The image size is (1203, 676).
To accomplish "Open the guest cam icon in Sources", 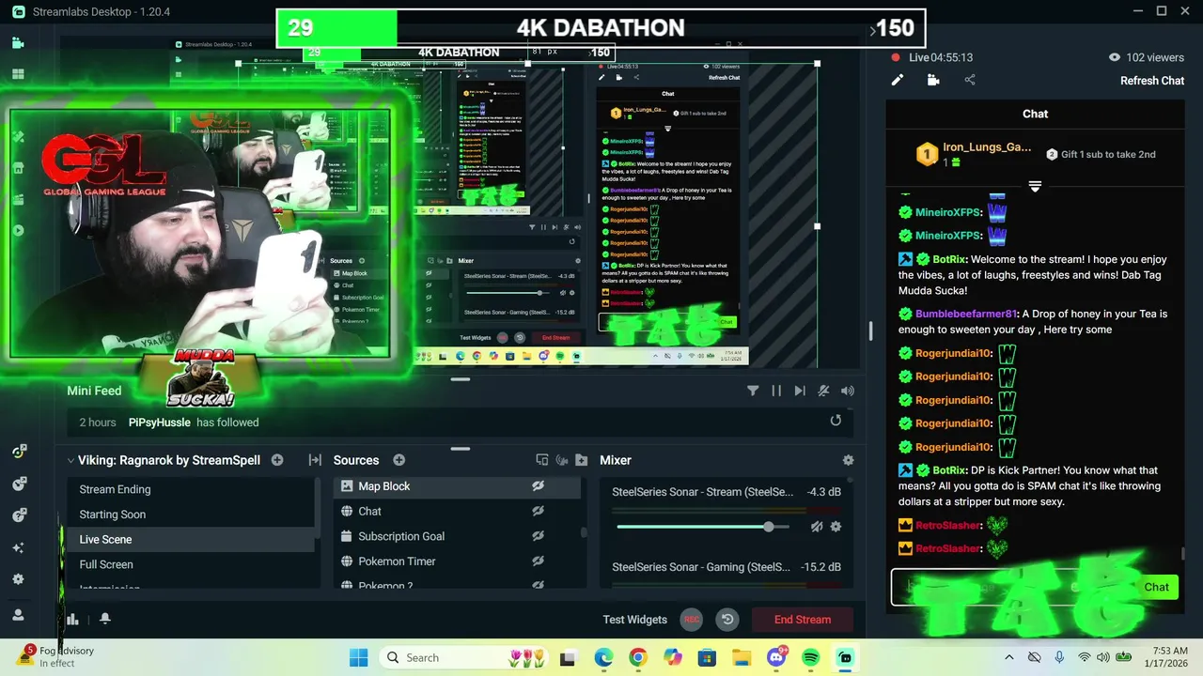I will pos(562,460).
